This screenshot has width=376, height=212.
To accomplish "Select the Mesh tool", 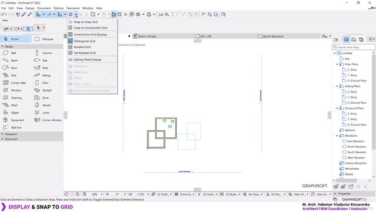I will (x=14, y=105).
